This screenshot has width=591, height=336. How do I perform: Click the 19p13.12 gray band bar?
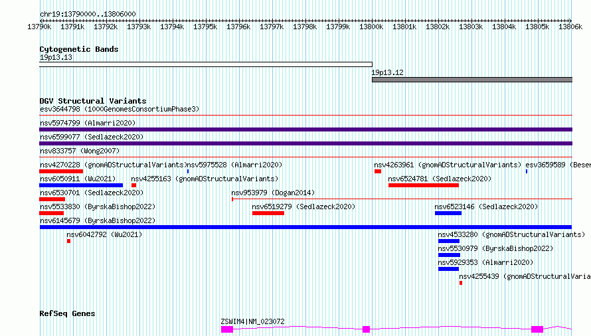pyautogui.click(x=472, y=80)
